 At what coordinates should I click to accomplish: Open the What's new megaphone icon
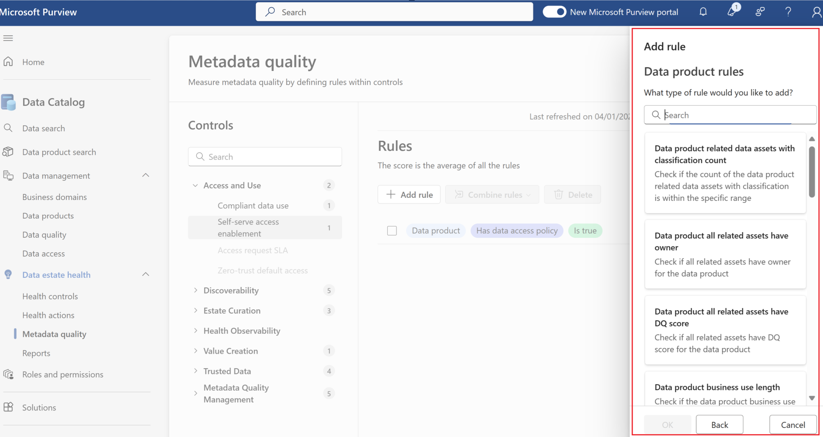pos(732,12)
